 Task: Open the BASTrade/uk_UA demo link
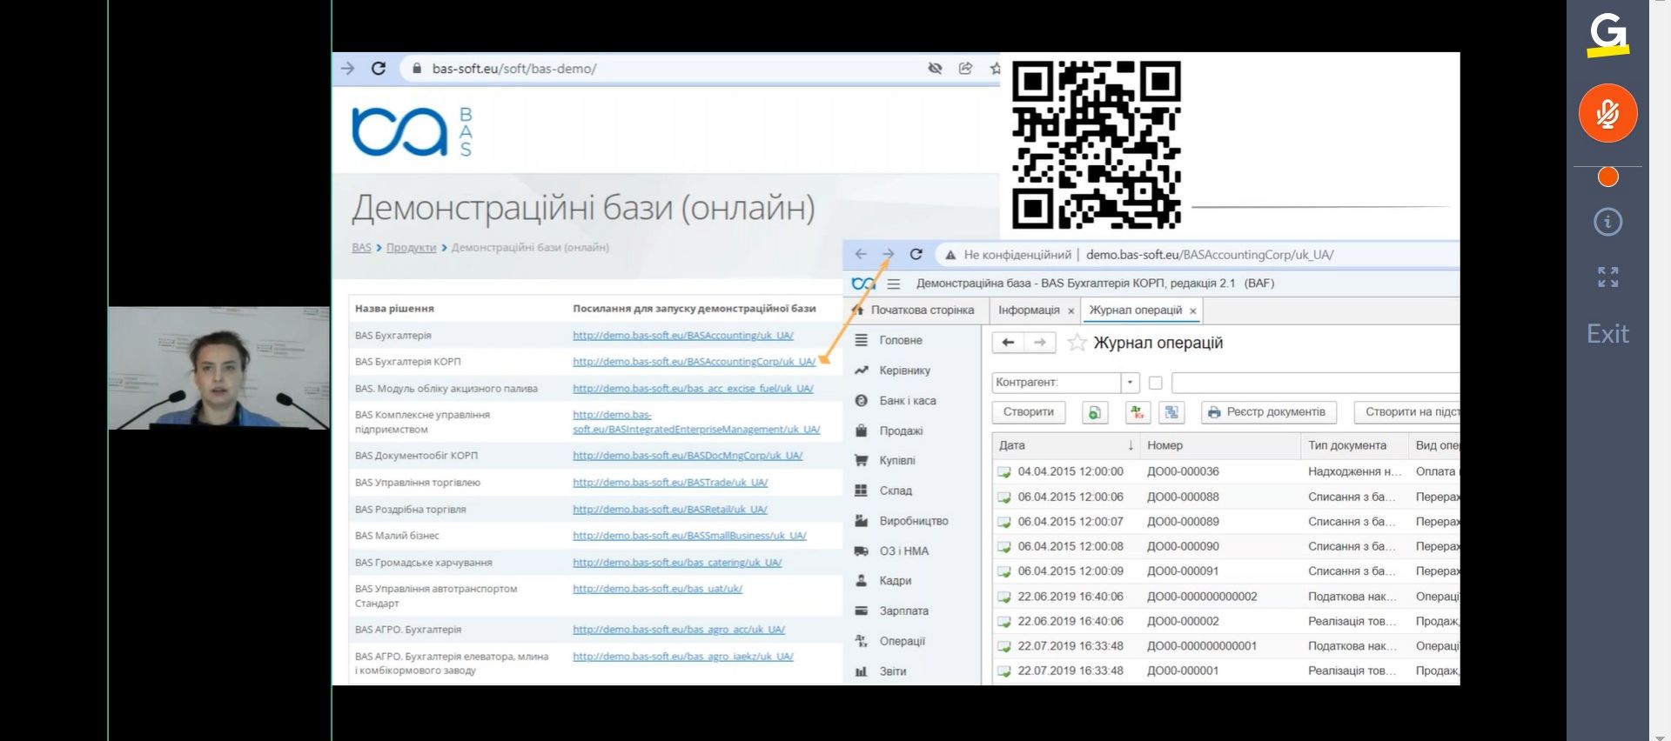pyautogui.click(x=670, y=483)
